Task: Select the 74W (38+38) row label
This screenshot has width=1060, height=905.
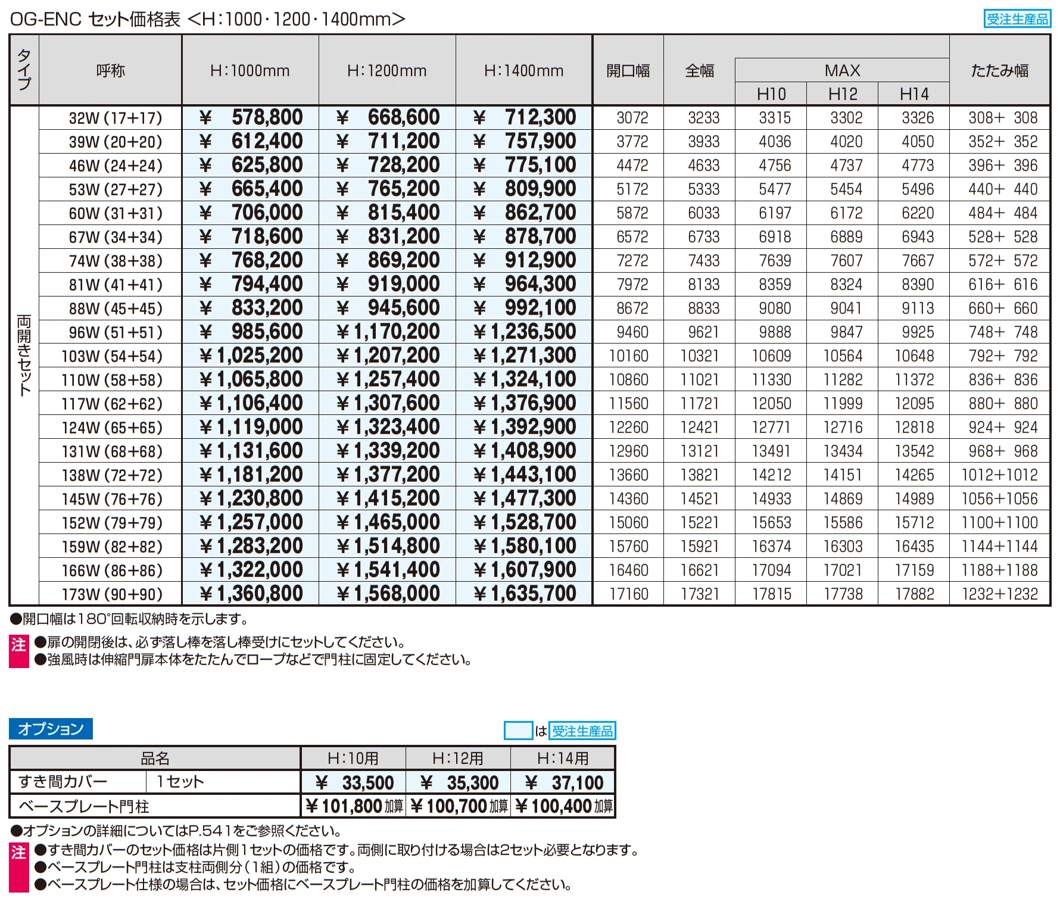Action: 116,261
